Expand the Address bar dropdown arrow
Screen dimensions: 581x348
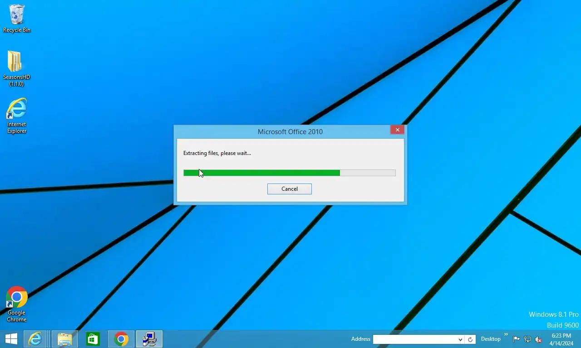460,339
